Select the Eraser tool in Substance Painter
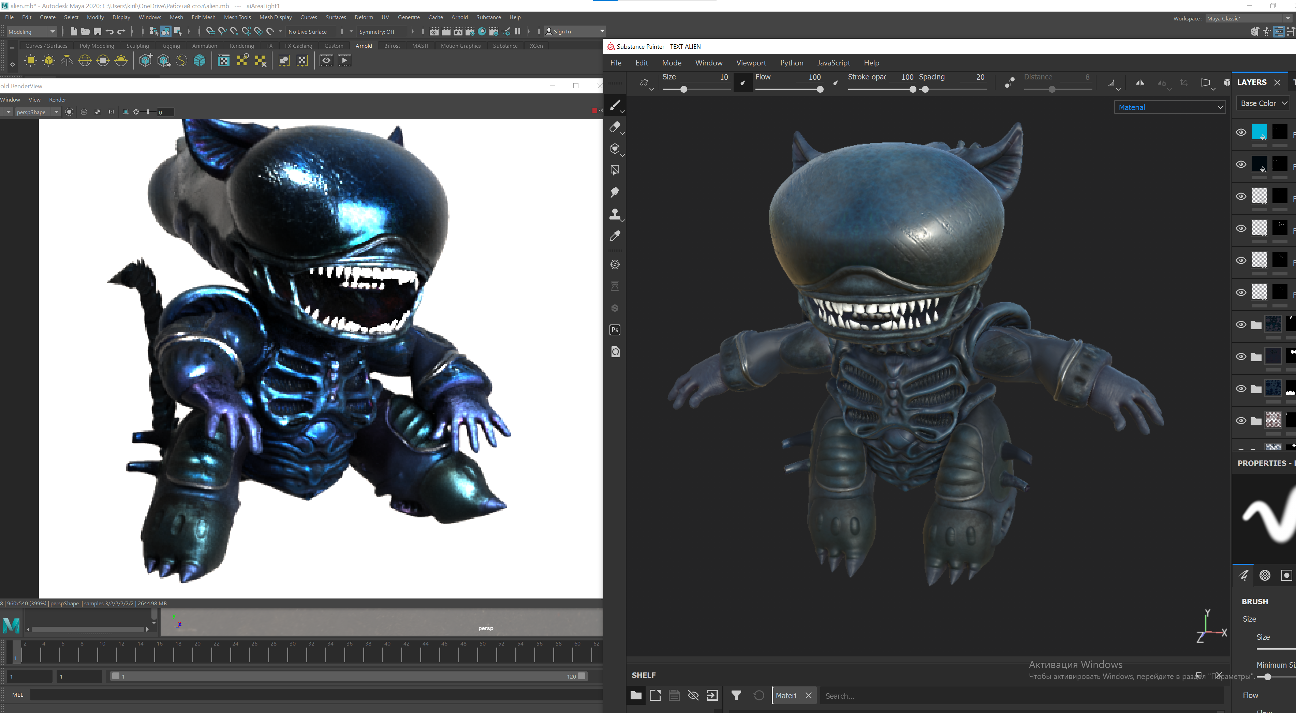Viewport: 1296px width, 713px height. pos(615,127)
